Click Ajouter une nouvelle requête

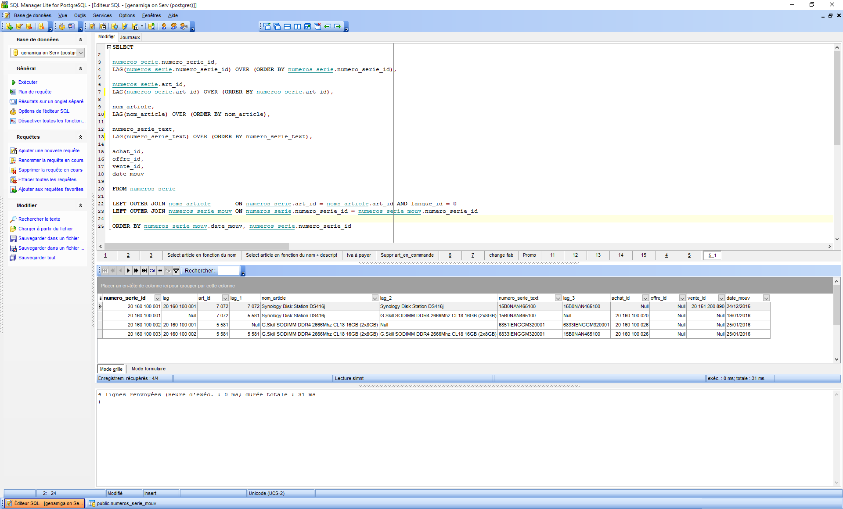pos(49,151)
